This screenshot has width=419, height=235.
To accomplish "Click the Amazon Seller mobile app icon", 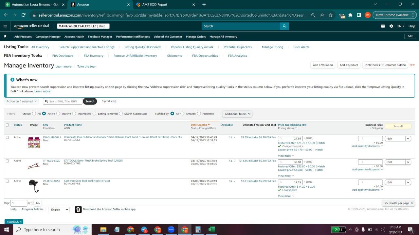I will point(78,210).
